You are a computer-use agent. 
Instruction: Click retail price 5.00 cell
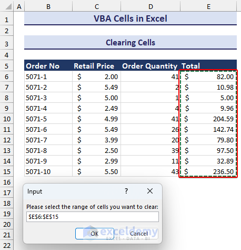(x=96, y=98)
